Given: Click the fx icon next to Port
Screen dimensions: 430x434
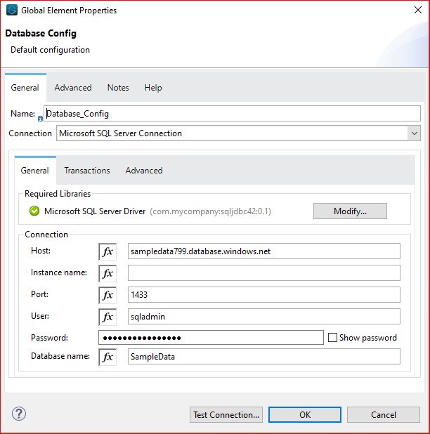Looking at the screenshot, I should pos(107,295).
